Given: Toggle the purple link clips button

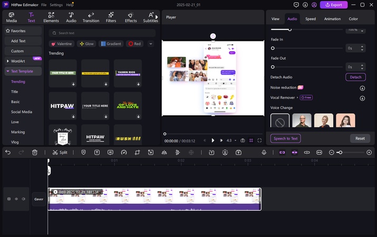Looking at the screenshot, I should coord(282,152).
